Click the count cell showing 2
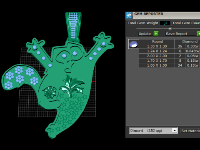The width and height of the screenshot is (200, 150). click(x=180, y=56)
